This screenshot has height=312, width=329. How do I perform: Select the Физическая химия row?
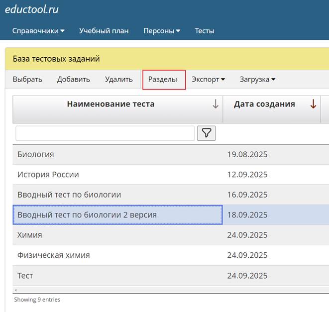coord(54,255)
